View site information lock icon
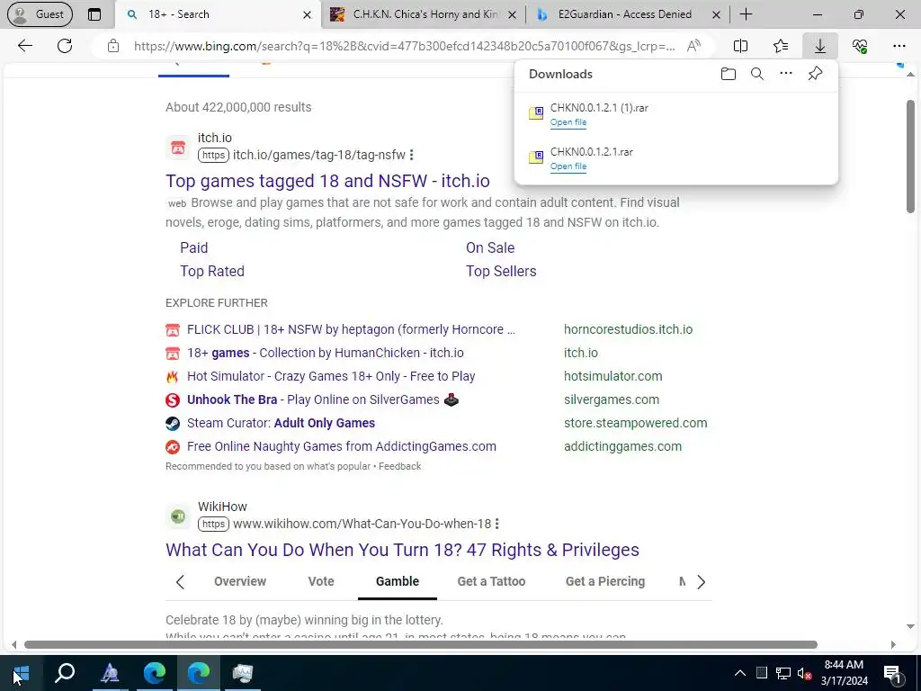 coord(113,46)
